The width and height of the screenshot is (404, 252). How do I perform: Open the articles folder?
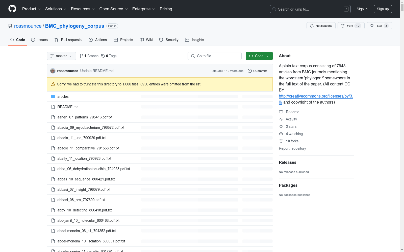(63, 97)
